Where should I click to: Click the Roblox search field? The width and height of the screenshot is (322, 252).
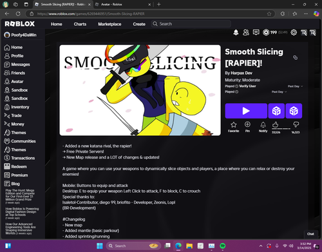[191, 24]
